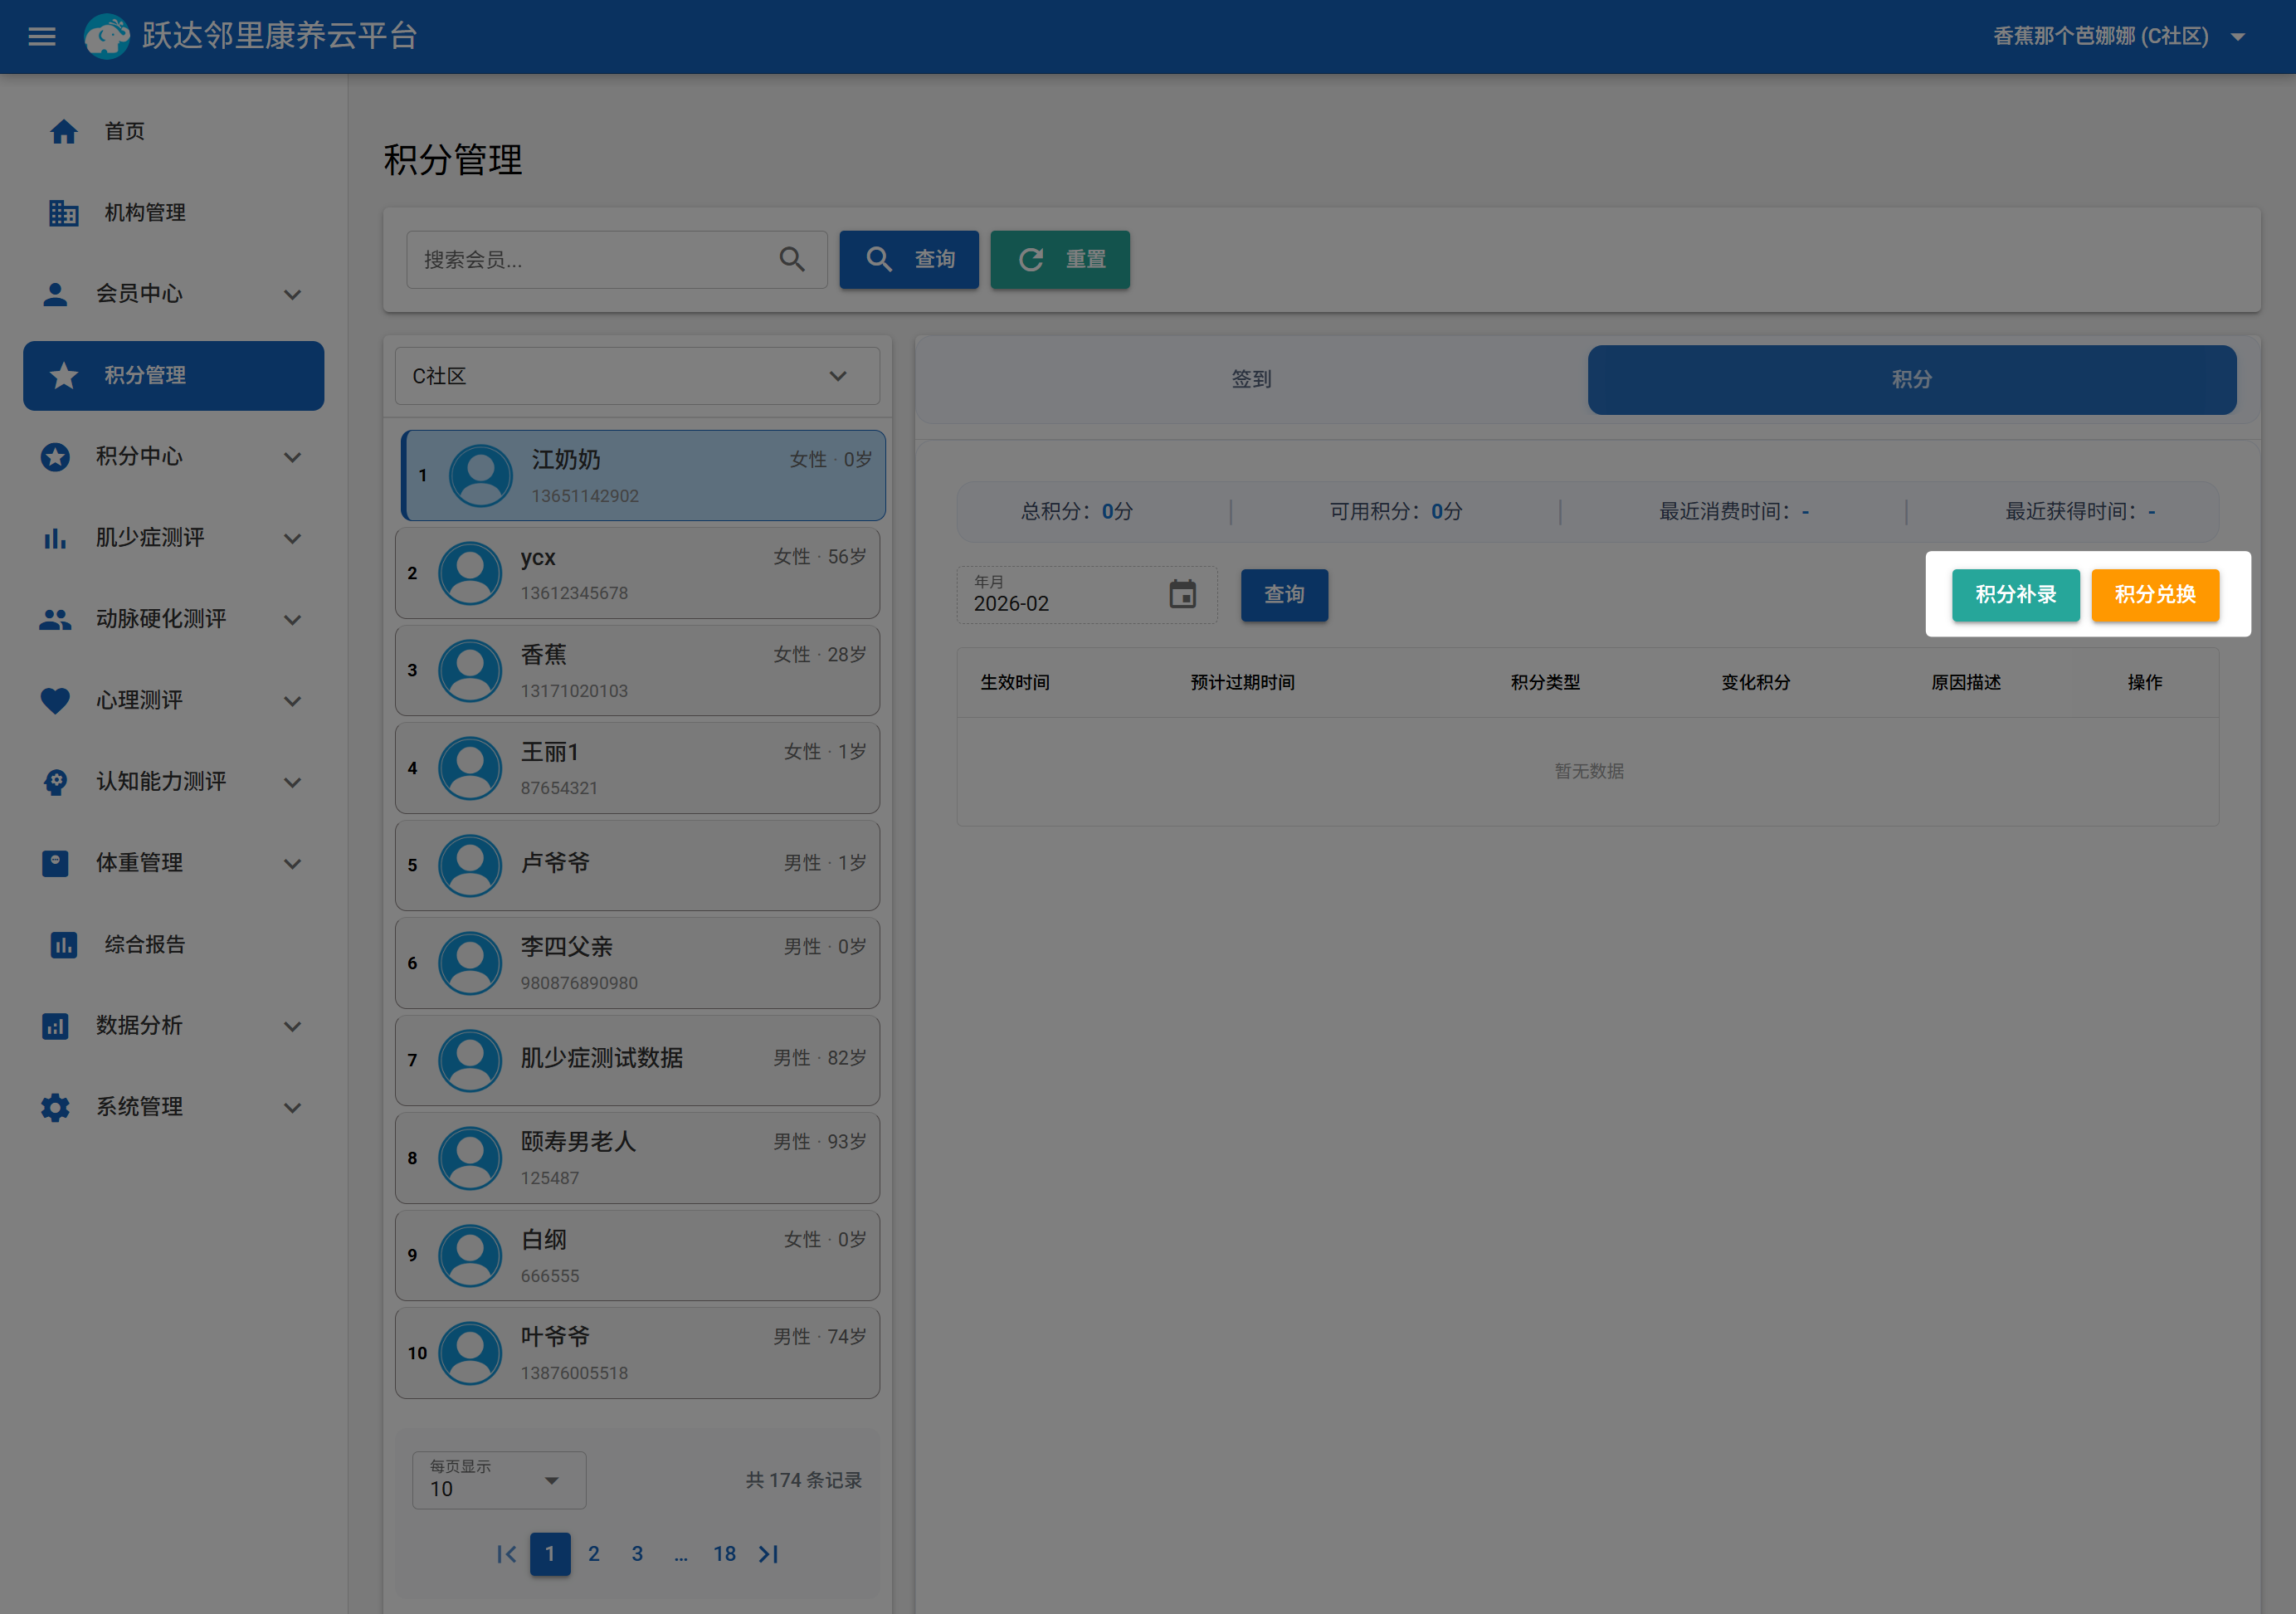Click the 积分类型 column header
The height and width of the screenshot is (1614, 2296).
point(1545,683)
